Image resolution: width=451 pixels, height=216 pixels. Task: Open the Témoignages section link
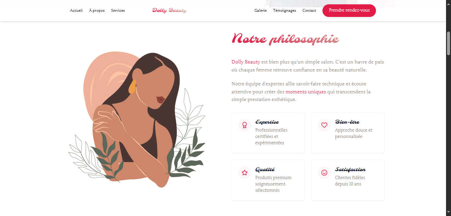[285, 11]
